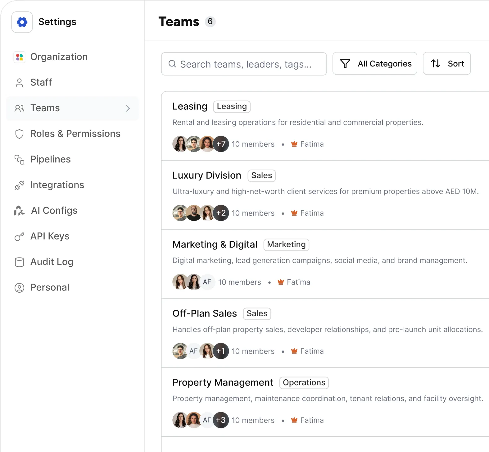Expand the Teams sidebar chevron
This screenshot has width=489, height=452.
point(128,108)
